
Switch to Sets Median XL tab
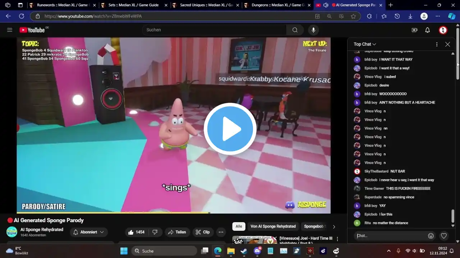pos(134,5)
